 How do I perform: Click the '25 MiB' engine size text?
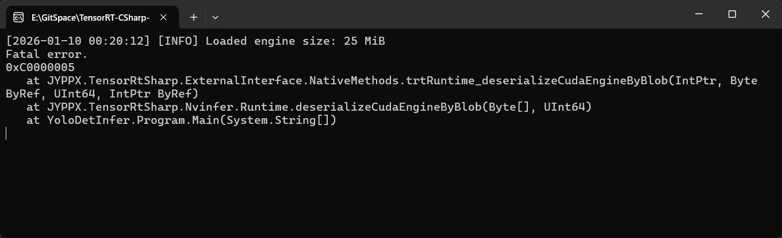click(x=364, y=41)
